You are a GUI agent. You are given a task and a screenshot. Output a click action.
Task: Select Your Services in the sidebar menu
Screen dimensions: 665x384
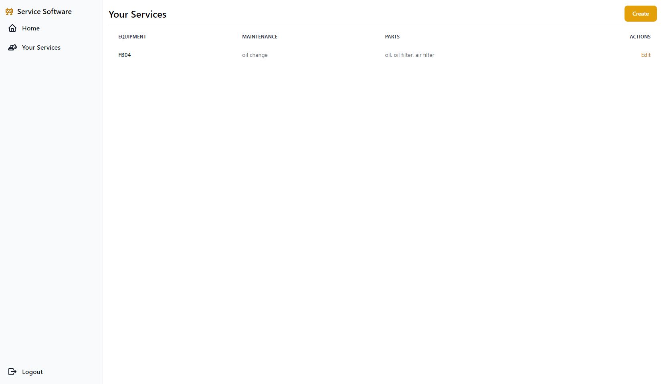(41, 47)
